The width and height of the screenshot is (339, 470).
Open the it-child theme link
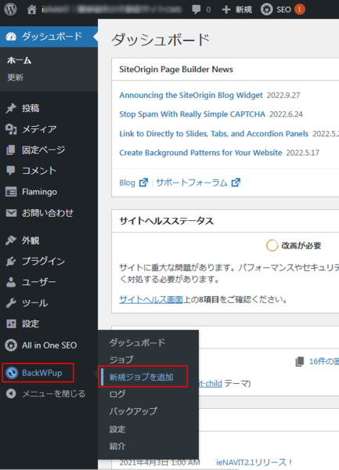(x=211, y=383)
